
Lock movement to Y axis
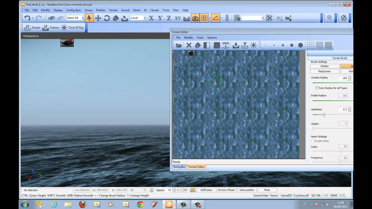[x=160, y=18]
